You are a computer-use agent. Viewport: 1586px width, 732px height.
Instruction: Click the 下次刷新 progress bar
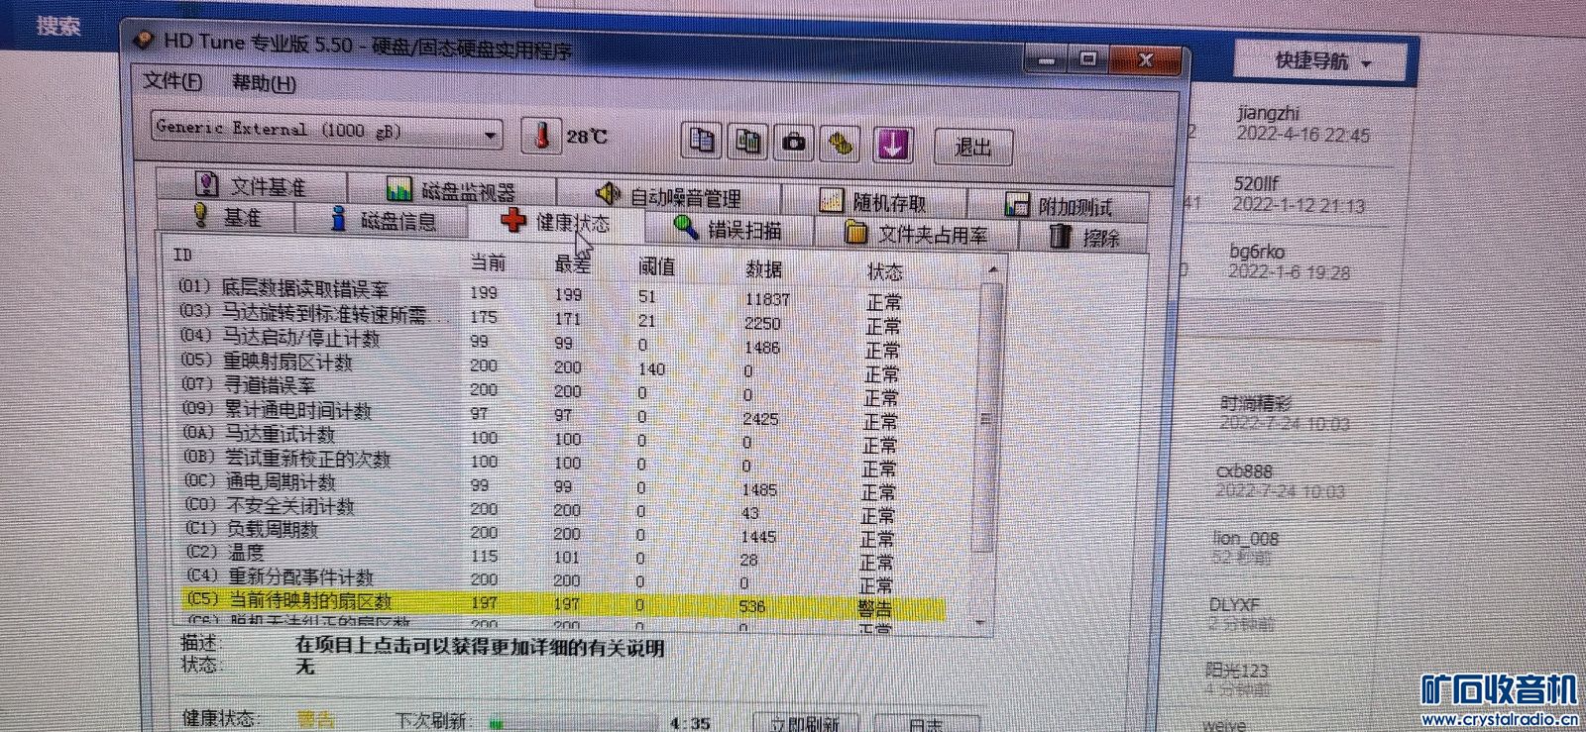(x=572, y=724)
